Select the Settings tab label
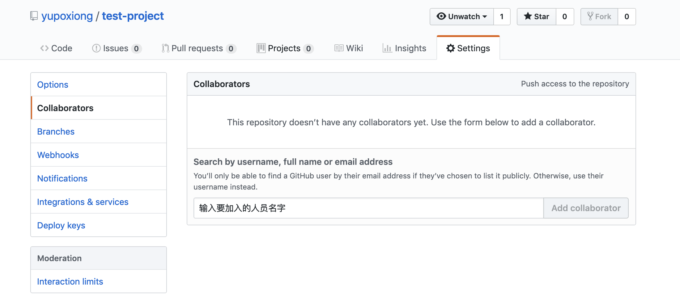This screenshot has height=300, width=680. (x=474, y=48)
